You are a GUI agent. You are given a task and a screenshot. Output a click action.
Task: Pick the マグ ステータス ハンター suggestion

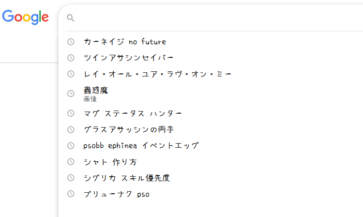point(132,113)
